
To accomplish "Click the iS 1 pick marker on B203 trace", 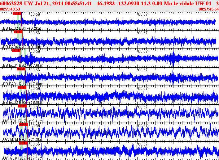I will 22,87.
